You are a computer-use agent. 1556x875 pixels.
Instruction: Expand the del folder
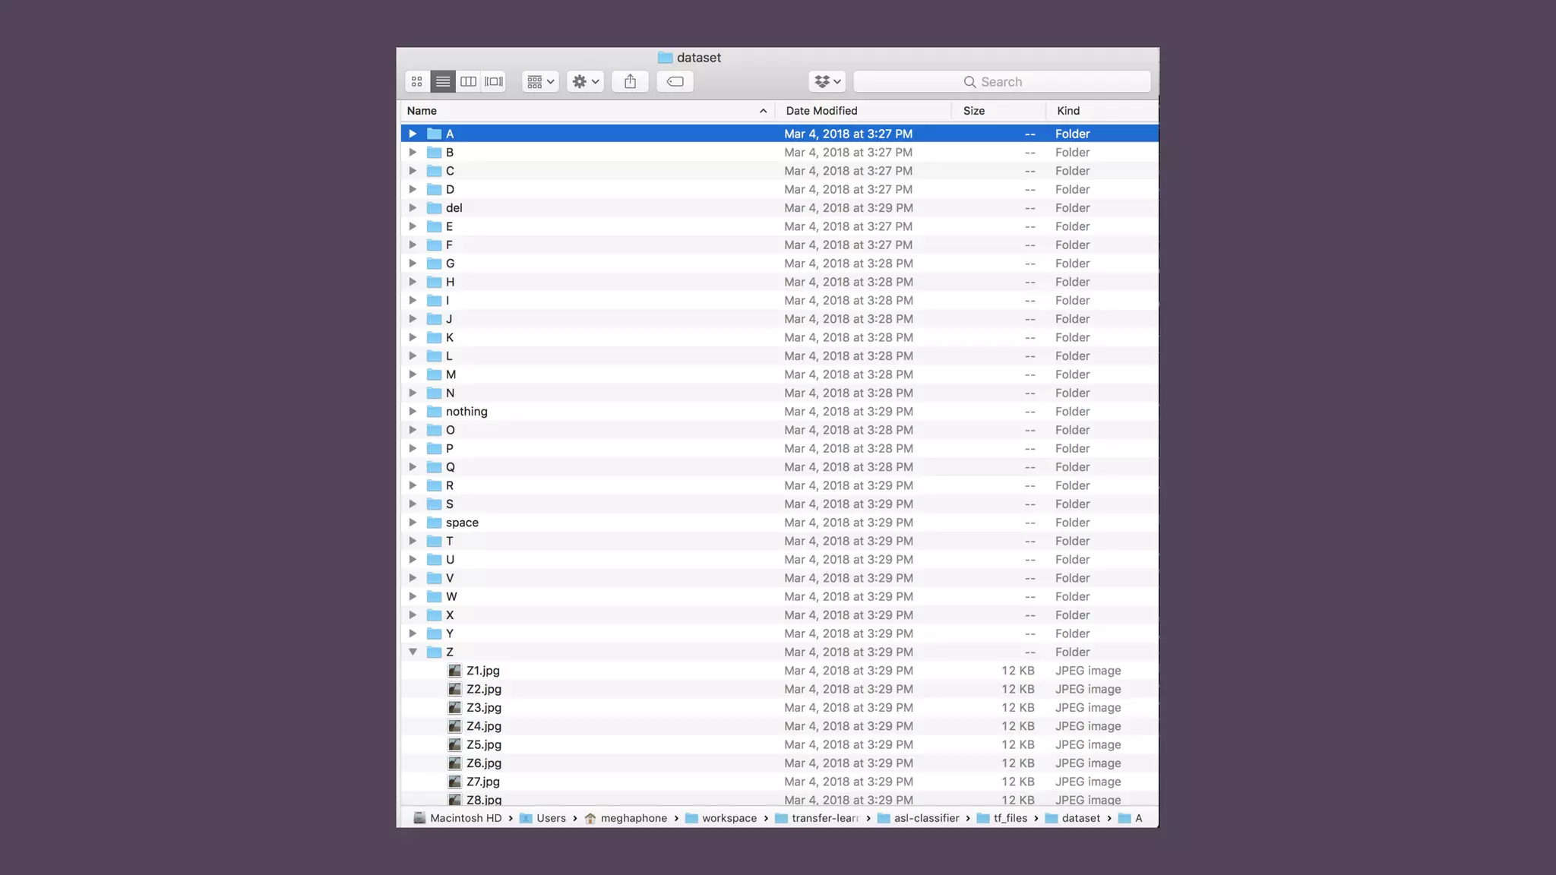413,208
